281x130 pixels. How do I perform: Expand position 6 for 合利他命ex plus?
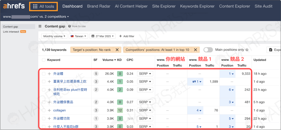(231, 90)
